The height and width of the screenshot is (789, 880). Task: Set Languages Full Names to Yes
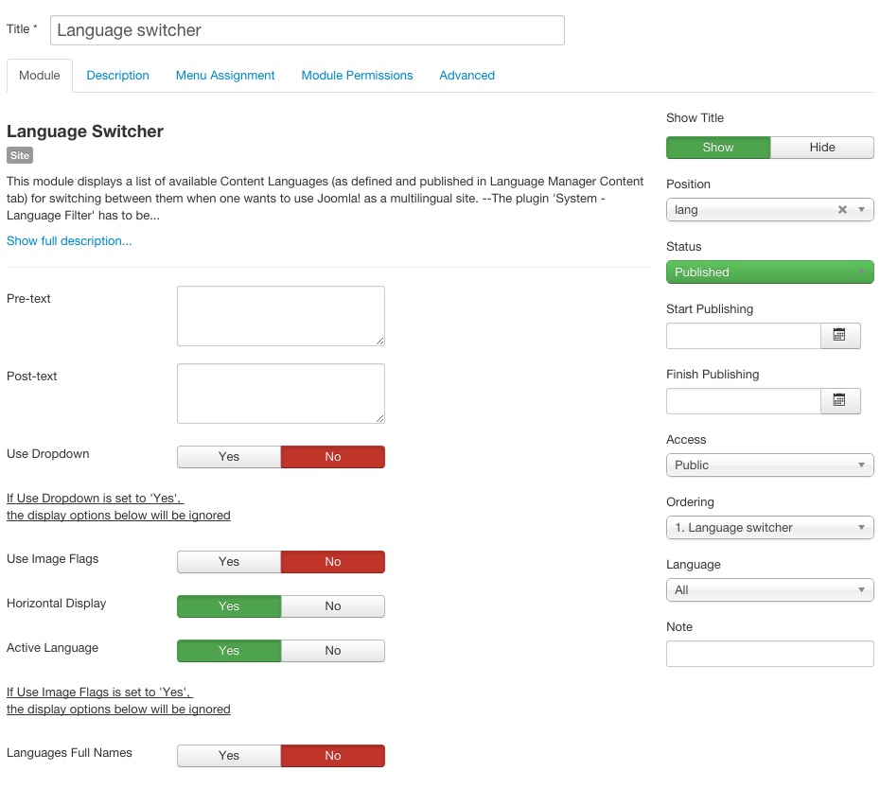229,756
